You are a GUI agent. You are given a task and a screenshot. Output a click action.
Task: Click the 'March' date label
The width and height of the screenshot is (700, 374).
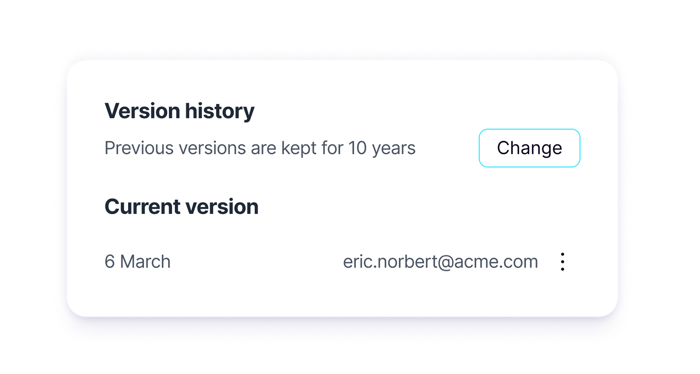145,262
